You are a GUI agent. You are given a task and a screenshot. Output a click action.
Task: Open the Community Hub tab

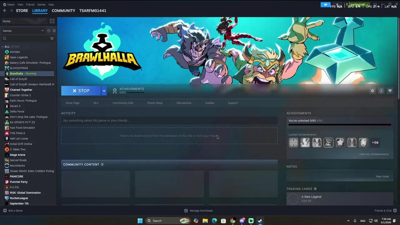(x=123, y=103)
